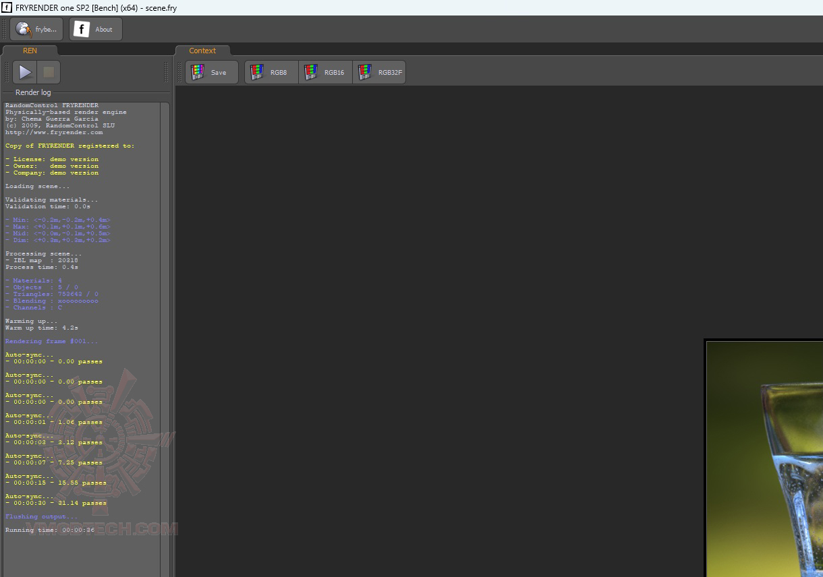Select the RGB16 output format
823x577 pixels.
pos(325,72)
